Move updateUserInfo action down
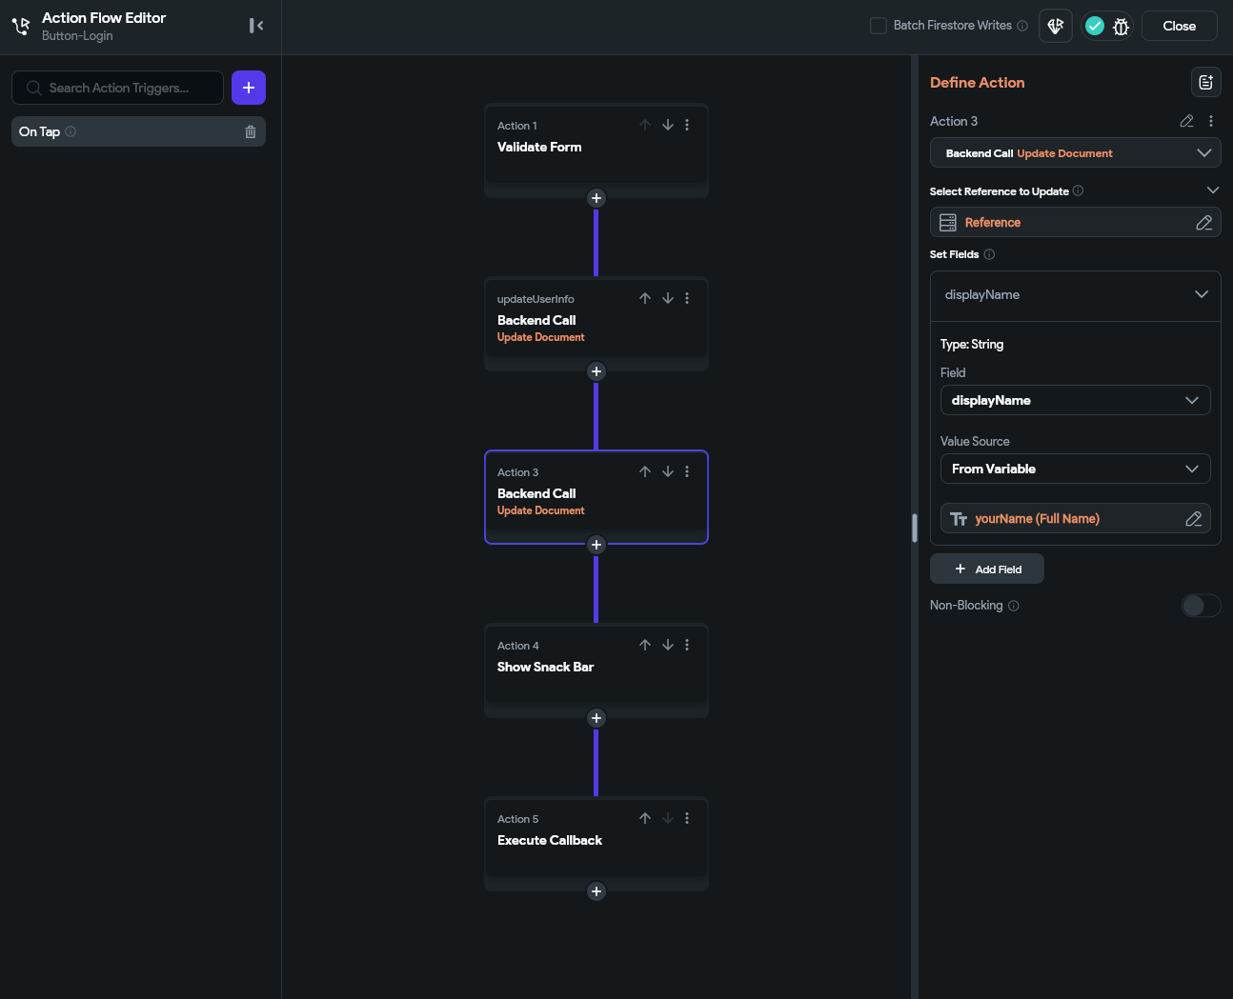Viewport: 1233px width, 999px height. coord(668,298)
